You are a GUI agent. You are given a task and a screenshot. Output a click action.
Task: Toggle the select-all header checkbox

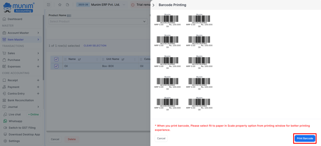(56, 59)
